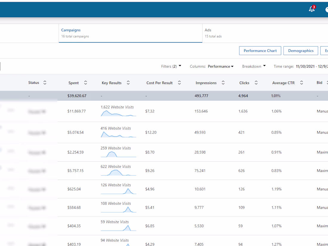328x246 pixels.
Task: Click the sort icon beside Cost Per Result
Action: pos(179,83)
